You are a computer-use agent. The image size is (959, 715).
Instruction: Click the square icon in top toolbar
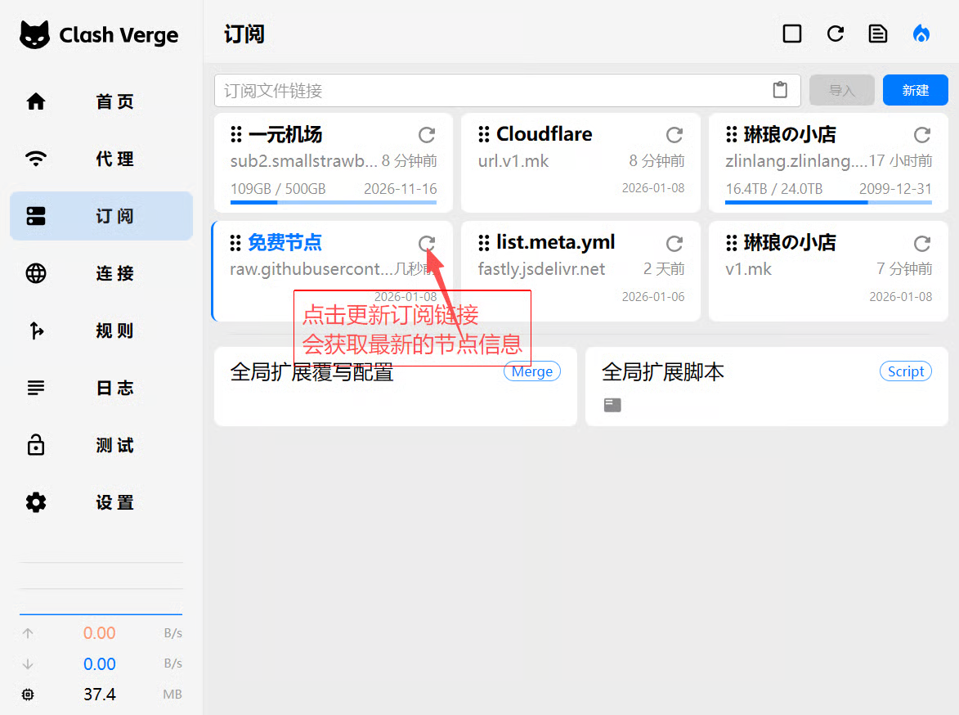tap(791, 34)
